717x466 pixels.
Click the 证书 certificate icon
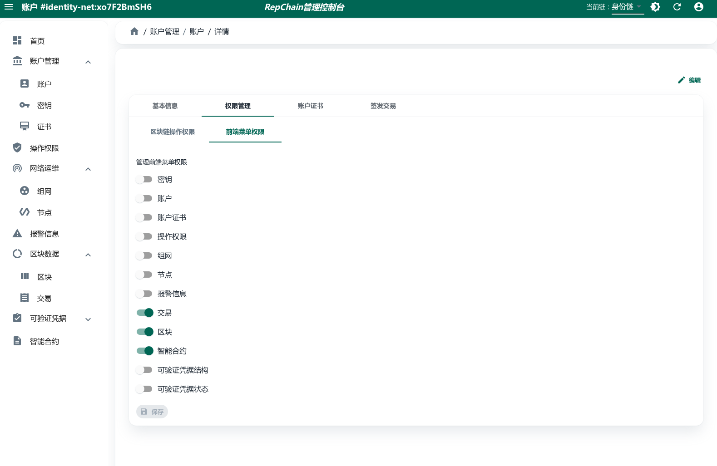click(25, 126)
